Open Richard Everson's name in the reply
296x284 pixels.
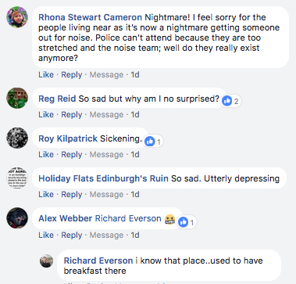click(x=98, y=261)
